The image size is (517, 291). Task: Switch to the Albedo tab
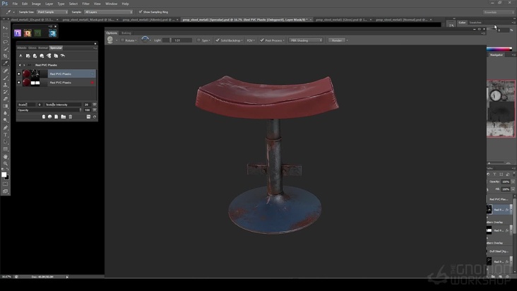click(22, 48)
